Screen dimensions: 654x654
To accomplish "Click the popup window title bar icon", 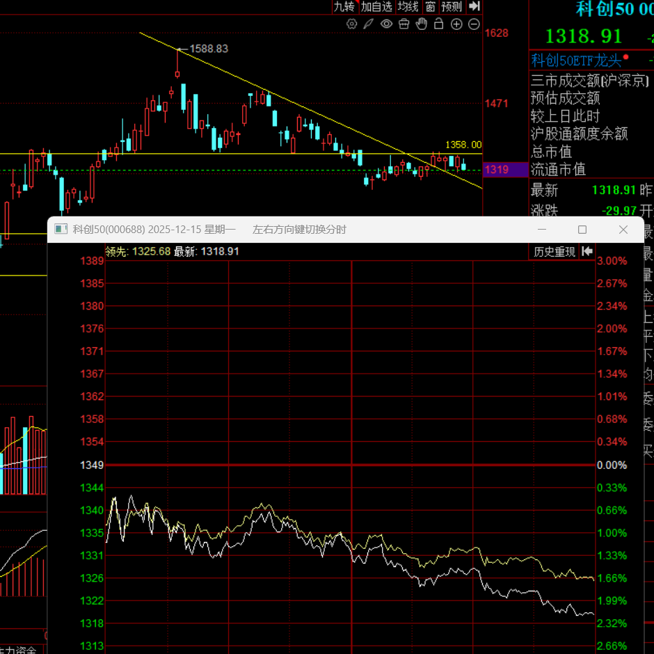I will pyautogui.click(x=61, y=230).
